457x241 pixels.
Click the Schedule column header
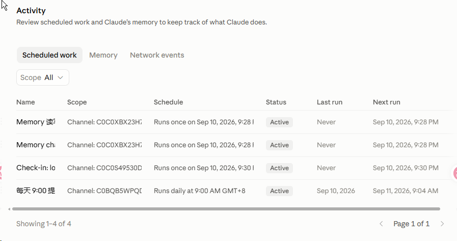tap(169, 102)
